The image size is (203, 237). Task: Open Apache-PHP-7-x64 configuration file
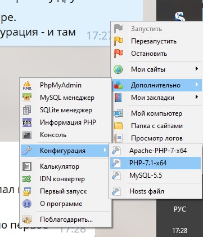tap(155, 151)
